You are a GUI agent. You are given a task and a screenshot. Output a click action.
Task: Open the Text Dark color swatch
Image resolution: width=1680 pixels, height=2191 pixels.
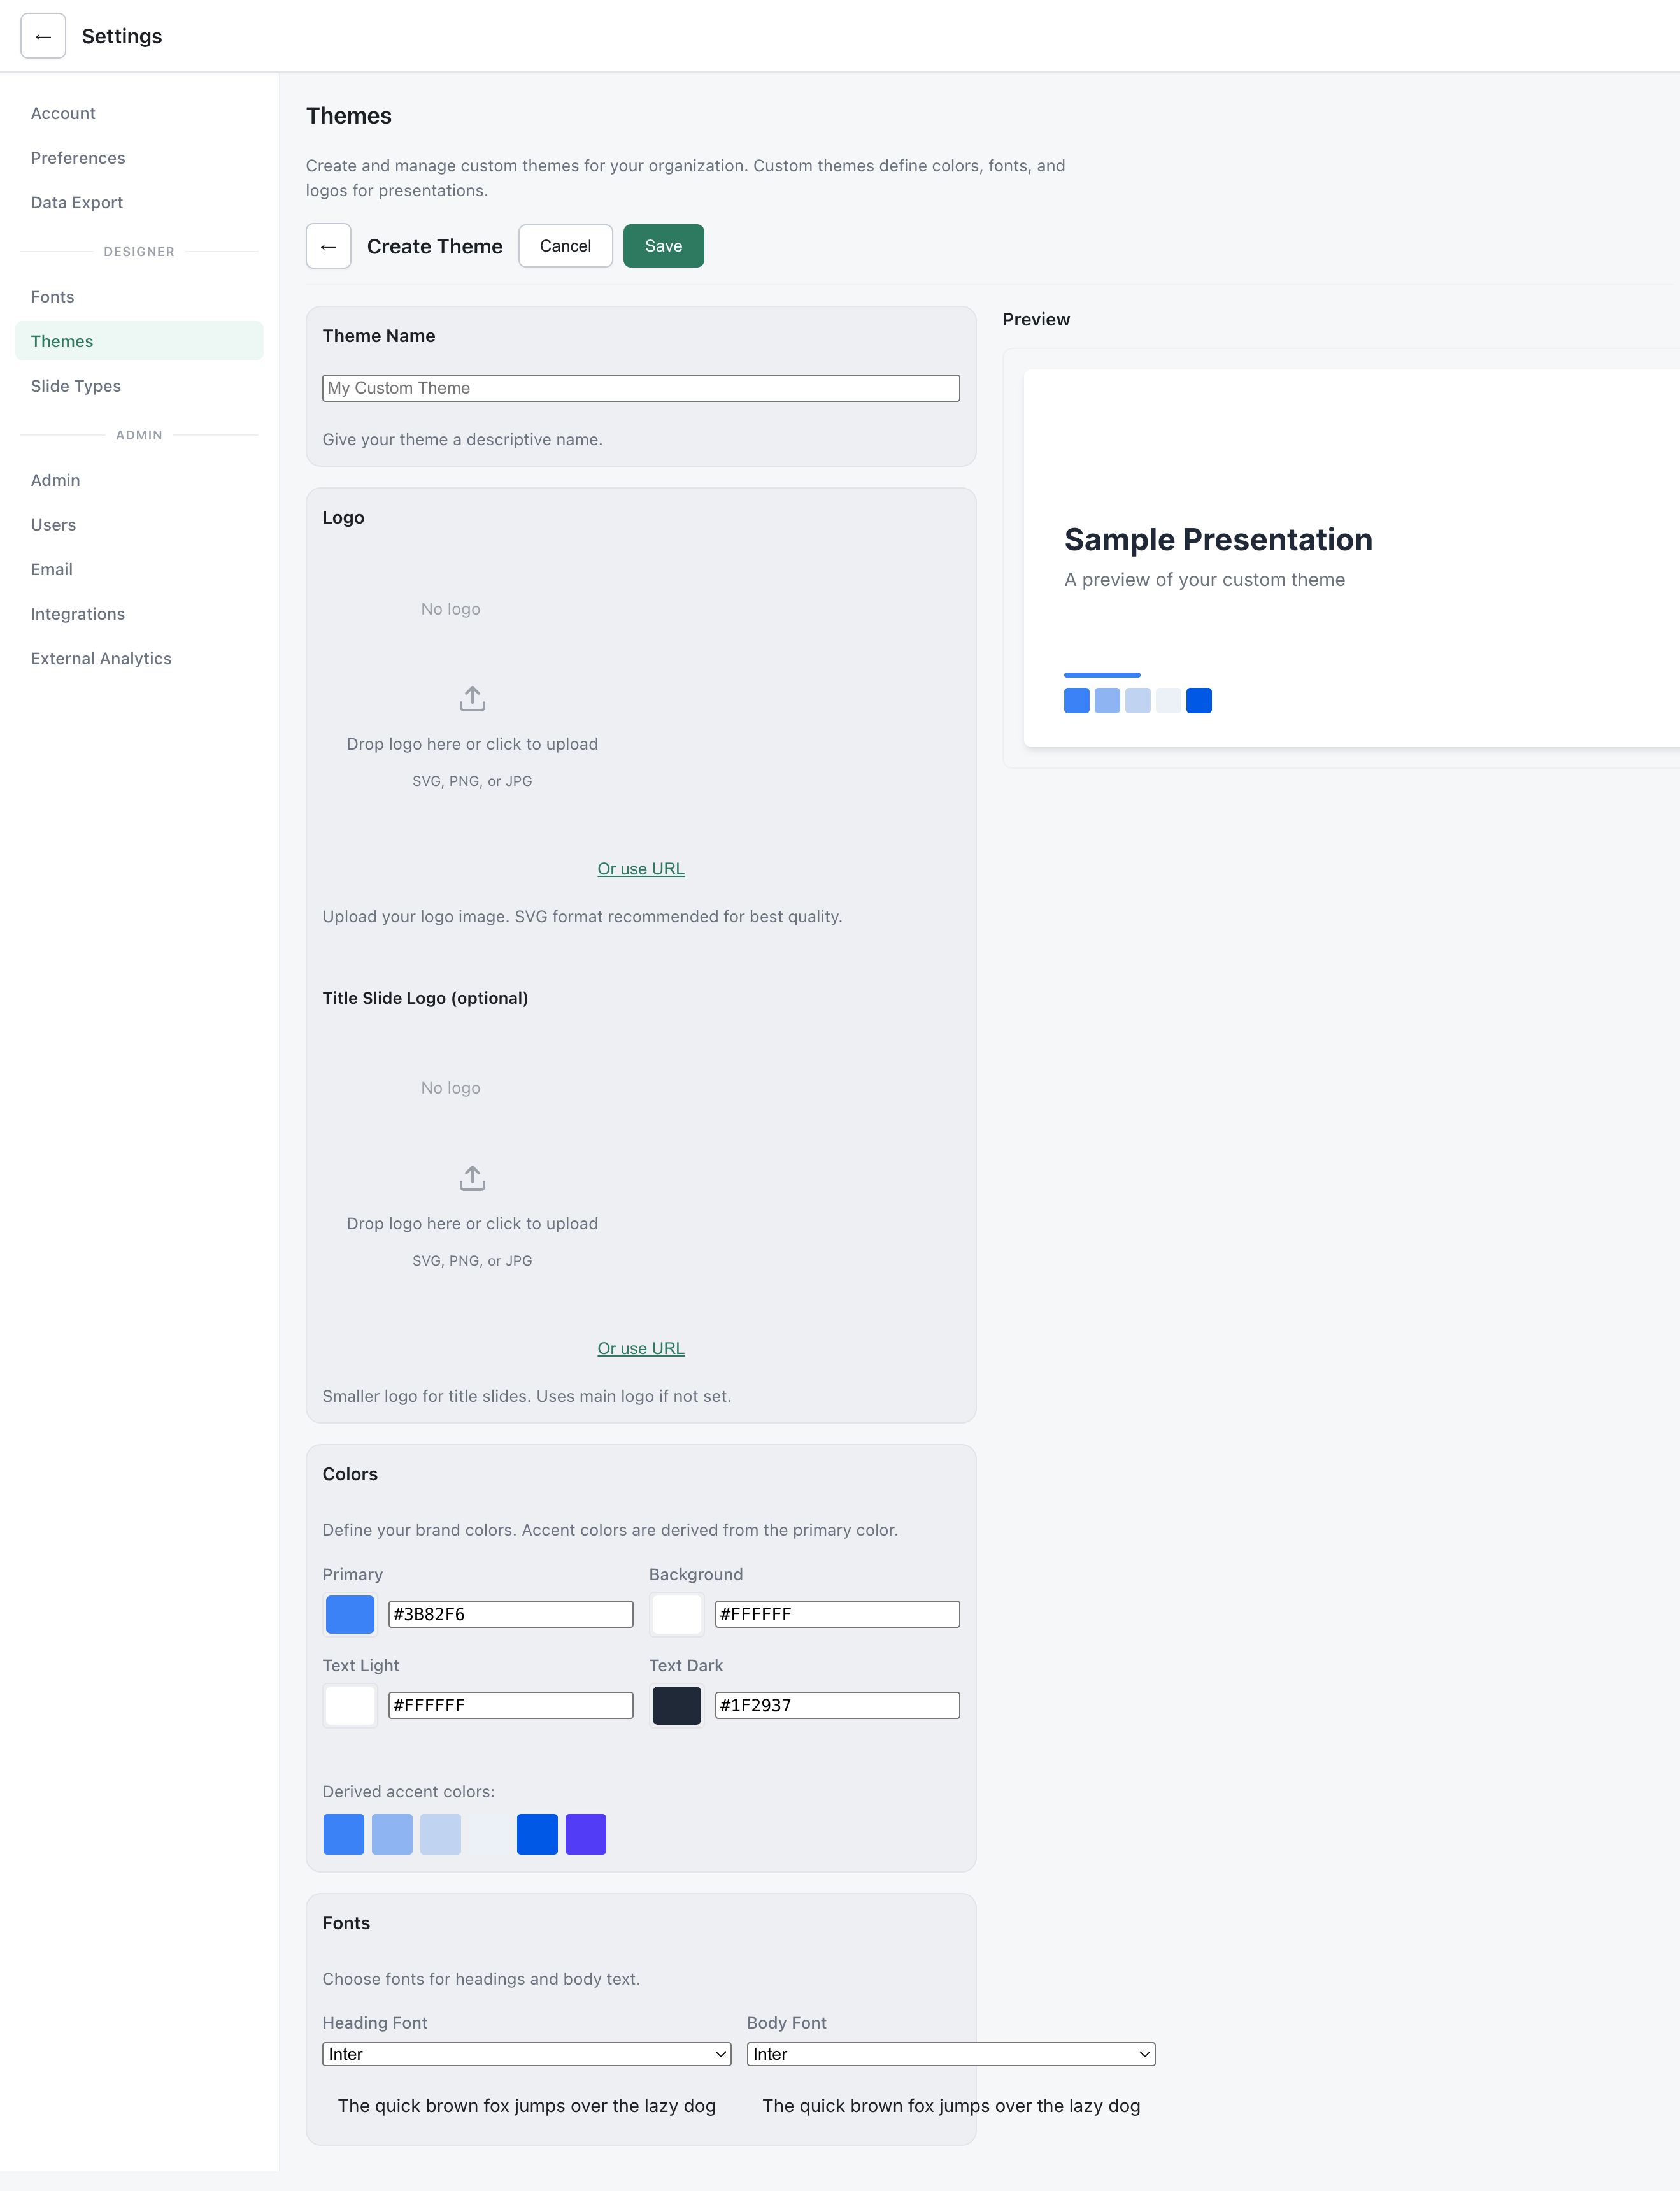(677, 1705)
